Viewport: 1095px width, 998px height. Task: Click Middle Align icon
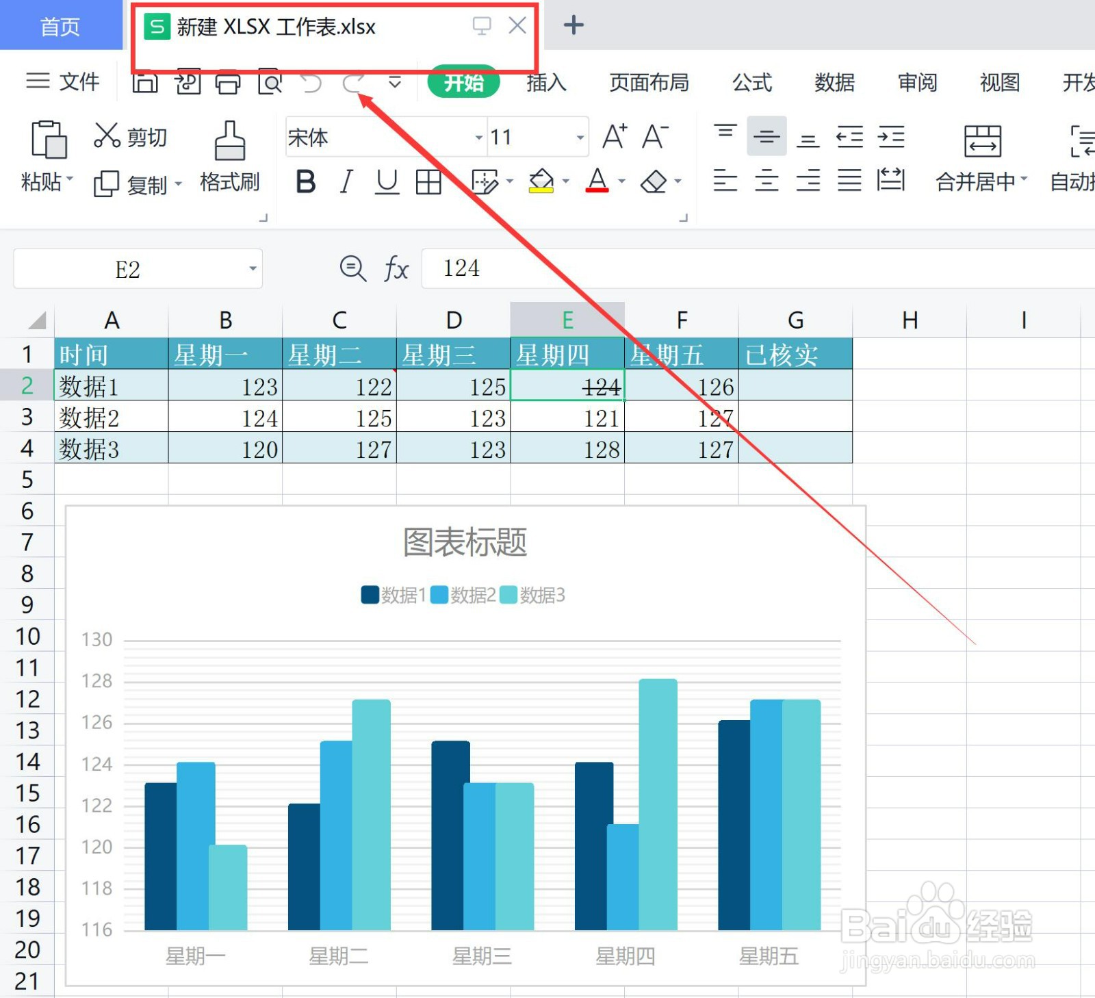pos(766,137)
